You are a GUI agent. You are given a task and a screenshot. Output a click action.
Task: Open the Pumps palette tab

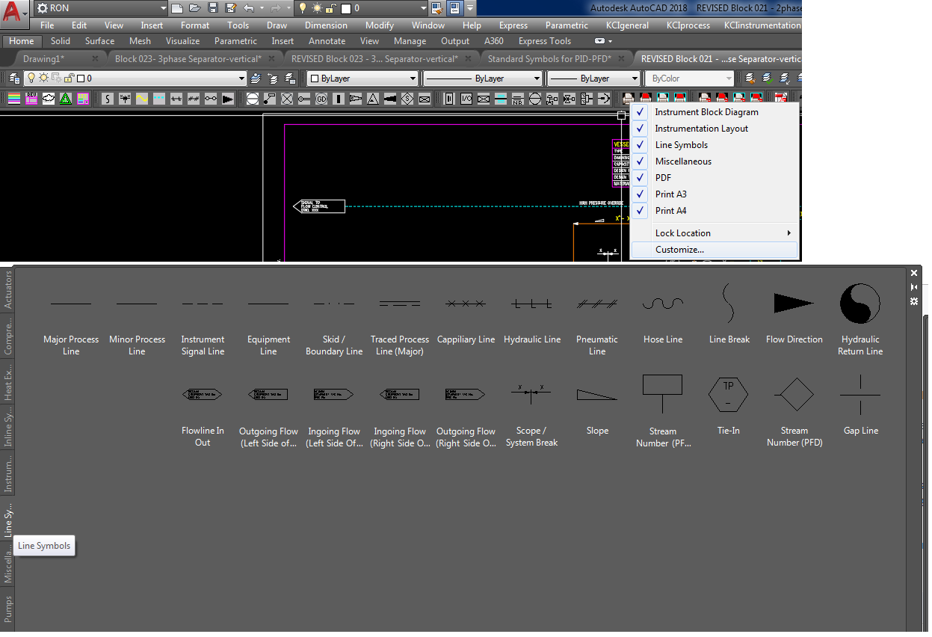tap(8, 609)
